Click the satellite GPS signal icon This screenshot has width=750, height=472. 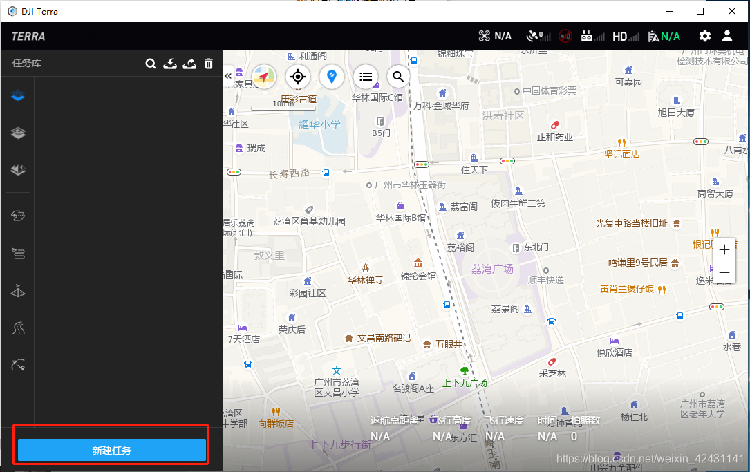pos(538,37)
